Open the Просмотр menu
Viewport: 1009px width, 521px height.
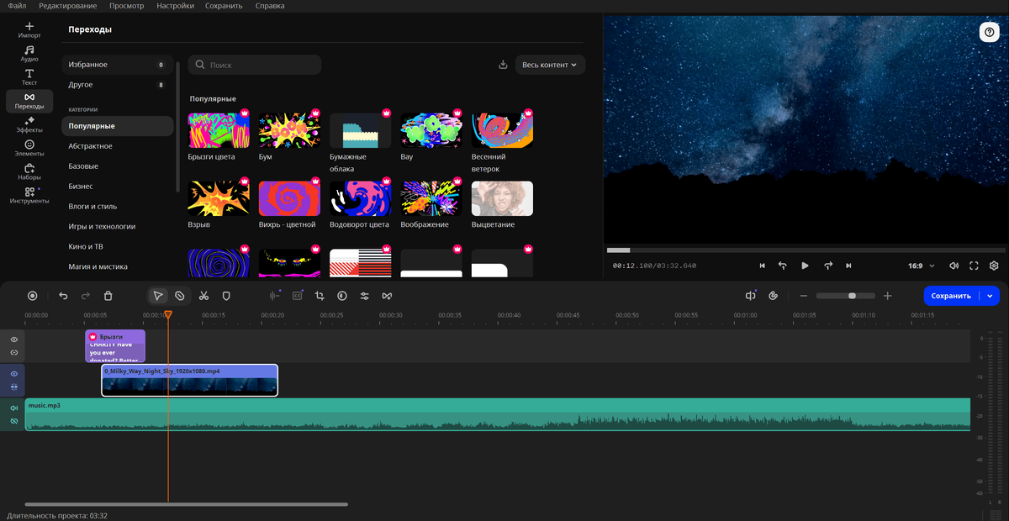pos(126,6)
